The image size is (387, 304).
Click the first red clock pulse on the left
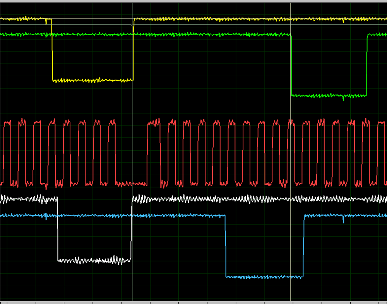[7, 123]
